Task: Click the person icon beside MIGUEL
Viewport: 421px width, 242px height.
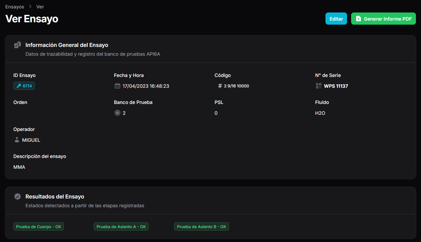Action: tap(17, 140)
